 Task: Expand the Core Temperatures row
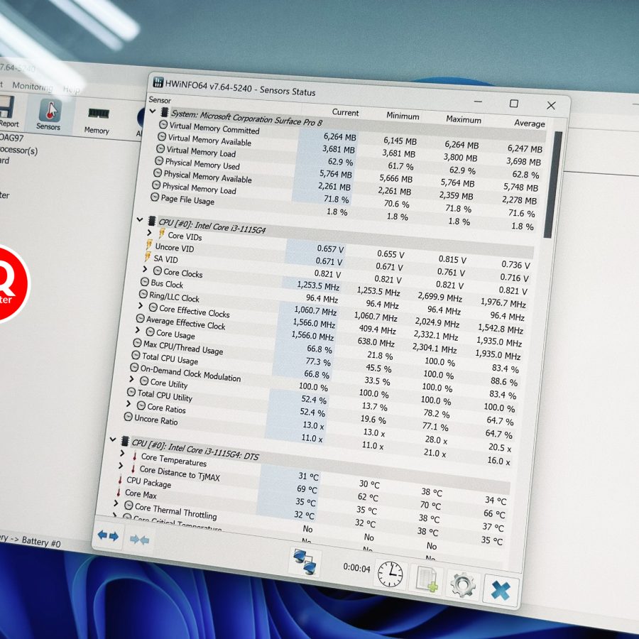click(x=122, y=453)
